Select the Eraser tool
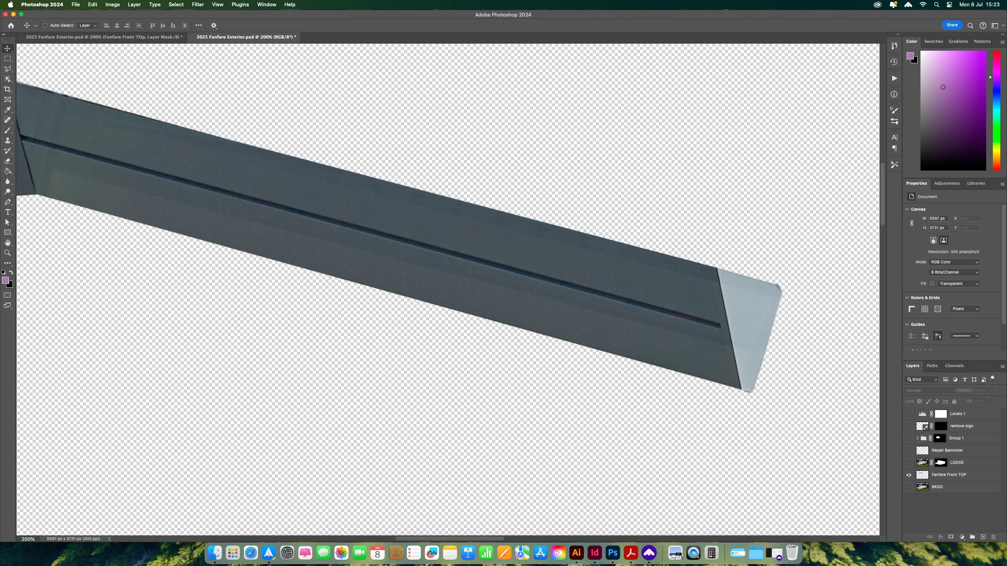1007x566 pixels. pyautogui.click(x=7, y=161)
